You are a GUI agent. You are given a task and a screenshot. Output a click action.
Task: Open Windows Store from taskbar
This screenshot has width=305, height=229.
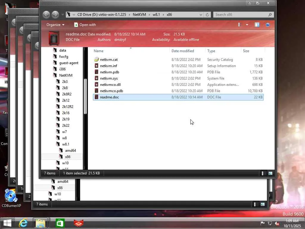60,223
